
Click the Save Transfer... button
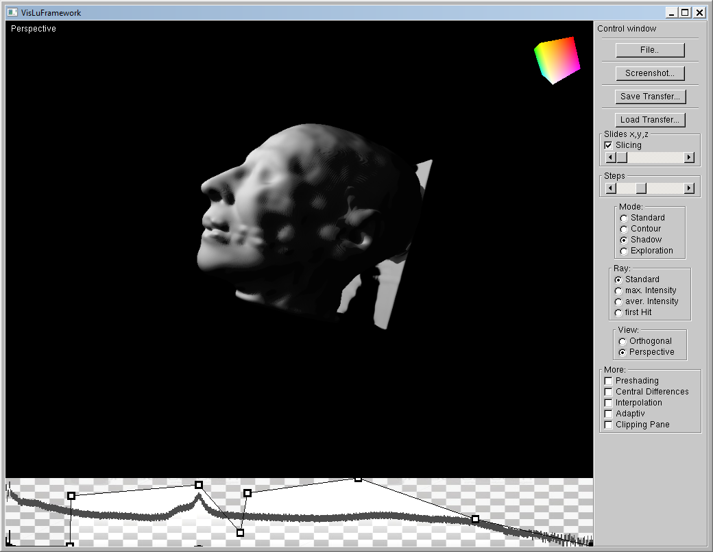coord(649,97)
